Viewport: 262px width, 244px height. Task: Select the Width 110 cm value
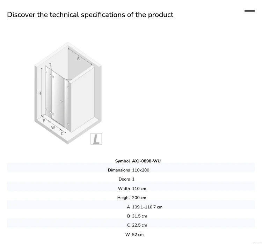coord(139,189)
